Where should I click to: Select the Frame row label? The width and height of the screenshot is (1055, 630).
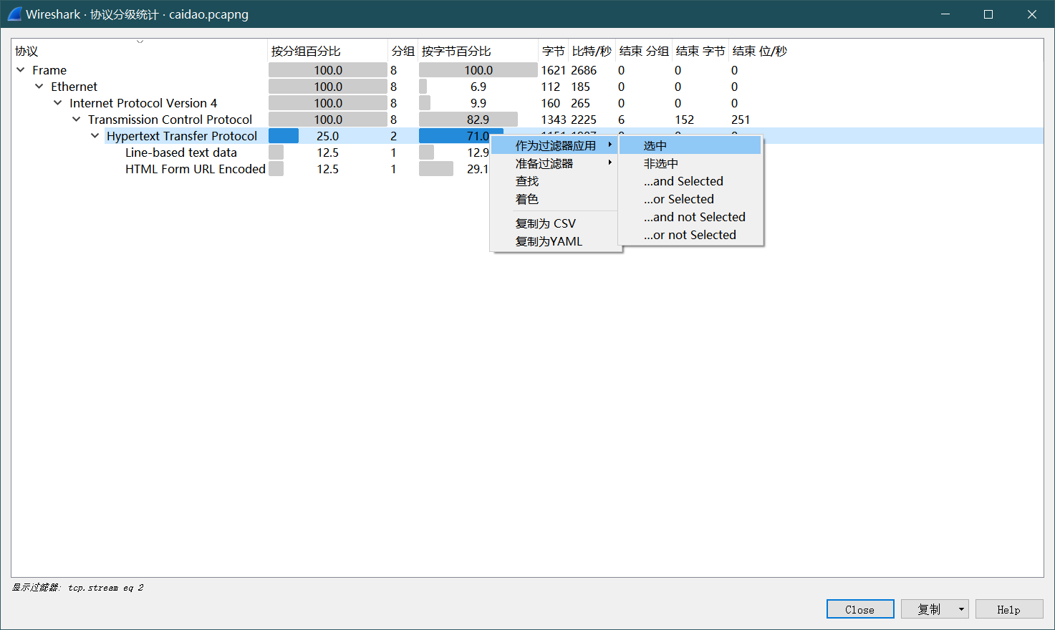pyautogui.click(x=49, y=70)
